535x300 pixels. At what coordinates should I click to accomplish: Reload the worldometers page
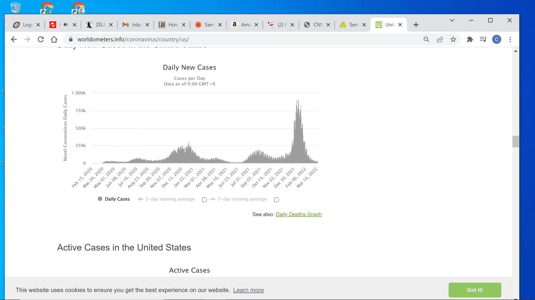[41, 39]
